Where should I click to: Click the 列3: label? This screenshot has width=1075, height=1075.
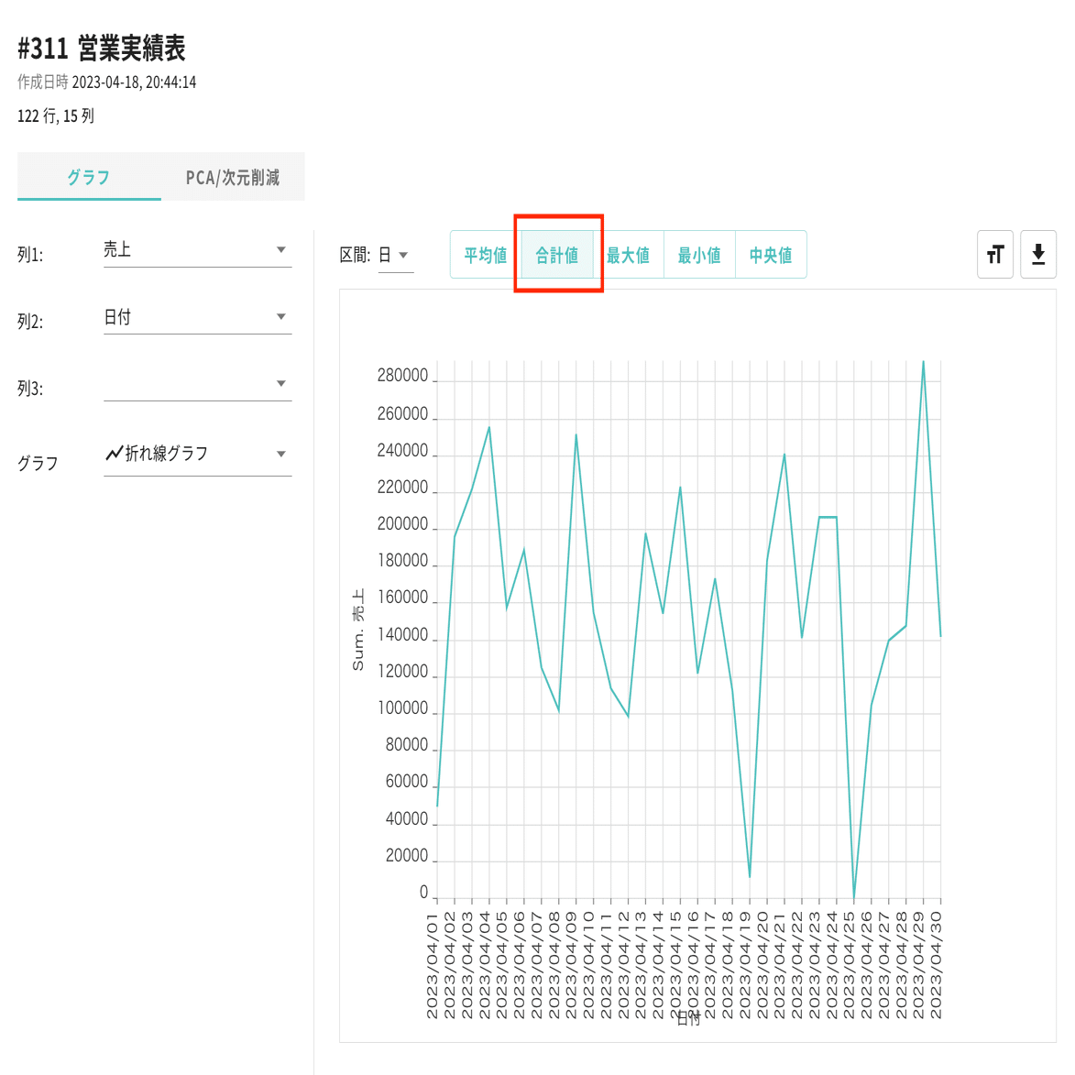point(30,389)
